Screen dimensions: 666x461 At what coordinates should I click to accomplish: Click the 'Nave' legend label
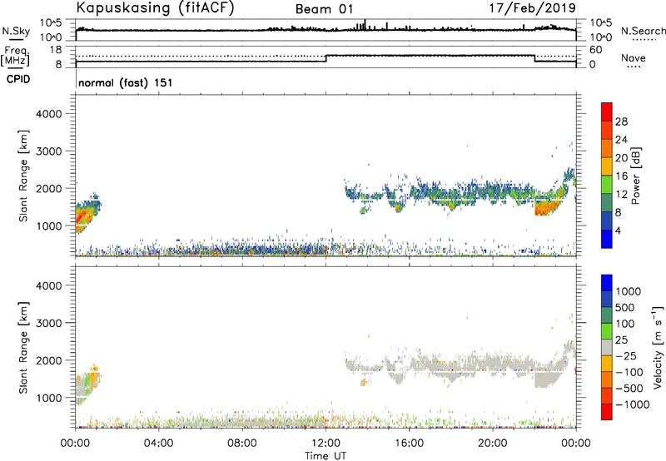pyautogui.click(x=634, y=58)
